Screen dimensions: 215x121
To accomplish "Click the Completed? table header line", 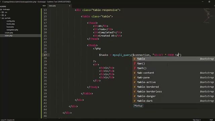I will coord(107,33).
